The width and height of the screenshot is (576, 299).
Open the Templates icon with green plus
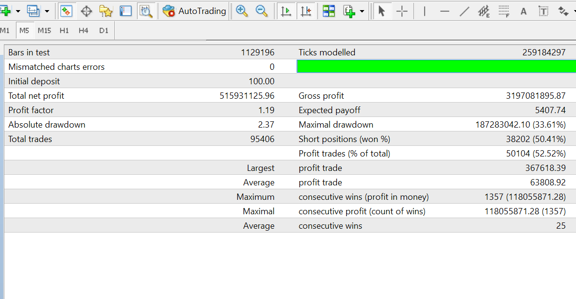coord(349,12)
